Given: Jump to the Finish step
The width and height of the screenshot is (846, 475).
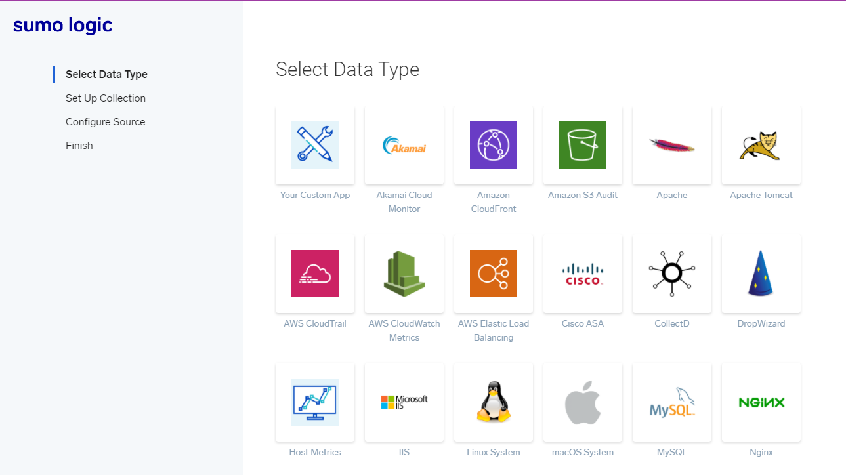Looking at the screenshot, I should point(79,145).
